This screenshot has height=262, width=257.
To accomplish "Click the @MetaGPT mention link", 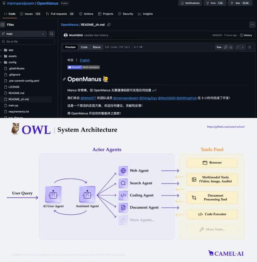I will pyautogui.click(x=88, y=98).
